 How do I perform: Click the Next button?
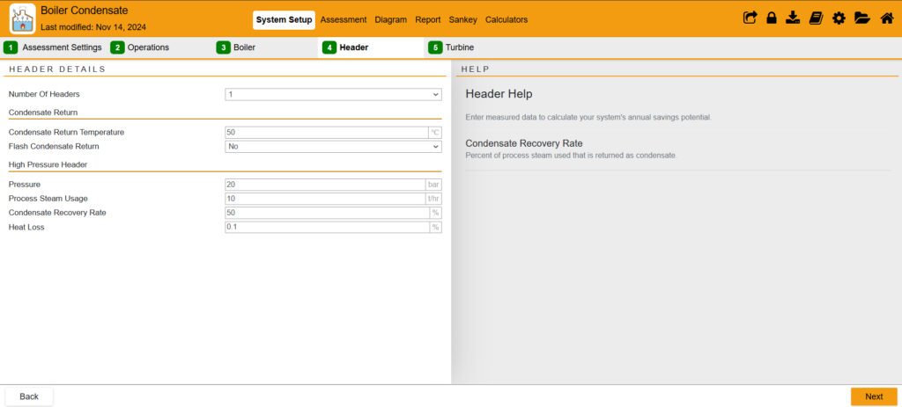coord(874,396)
